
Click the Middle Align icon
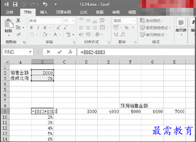[88, 20]
